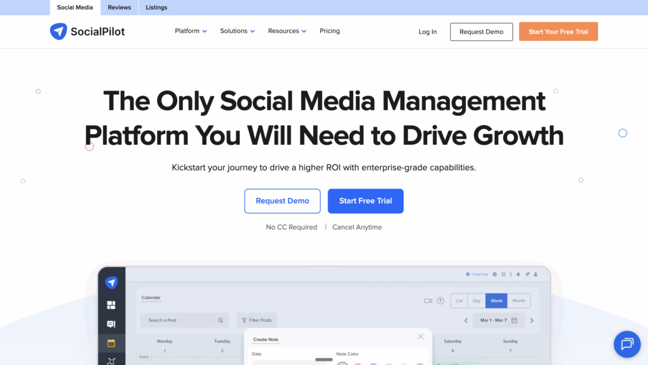Click the Log In link
This screenshot has height=365, width=648.
(427, 32)
